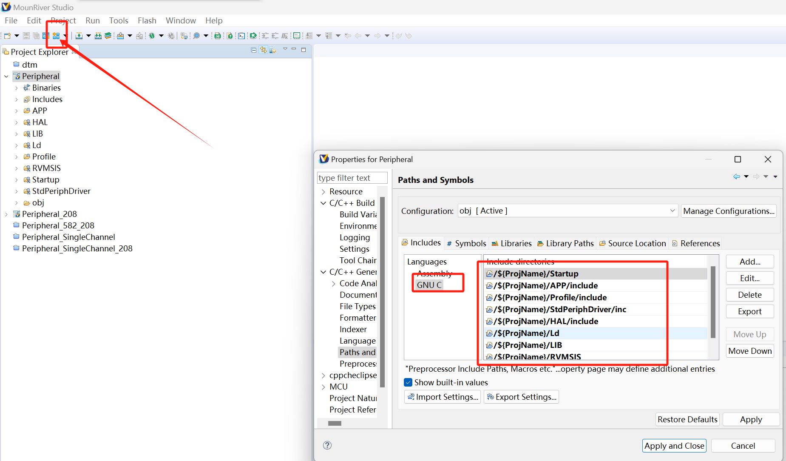Select the Indexer properties page
The height and width of the screenshot is (461, 786).
tap(353, 329)
